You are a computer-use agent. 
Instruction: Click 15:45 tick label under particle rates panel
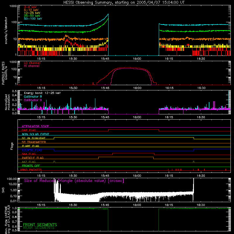point(105,88)
